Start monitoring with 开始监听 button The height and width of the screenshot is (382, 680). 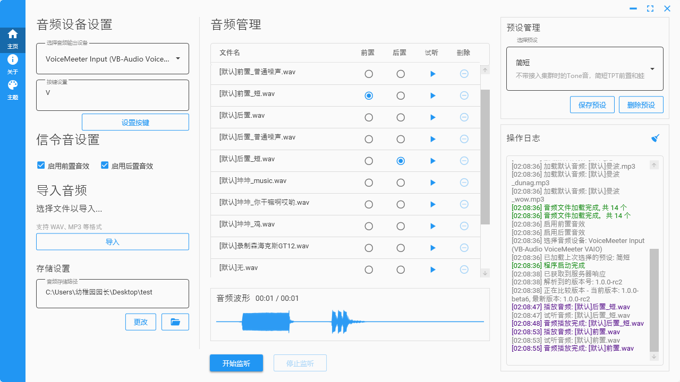pyautogui.click(x=236, y=363)
